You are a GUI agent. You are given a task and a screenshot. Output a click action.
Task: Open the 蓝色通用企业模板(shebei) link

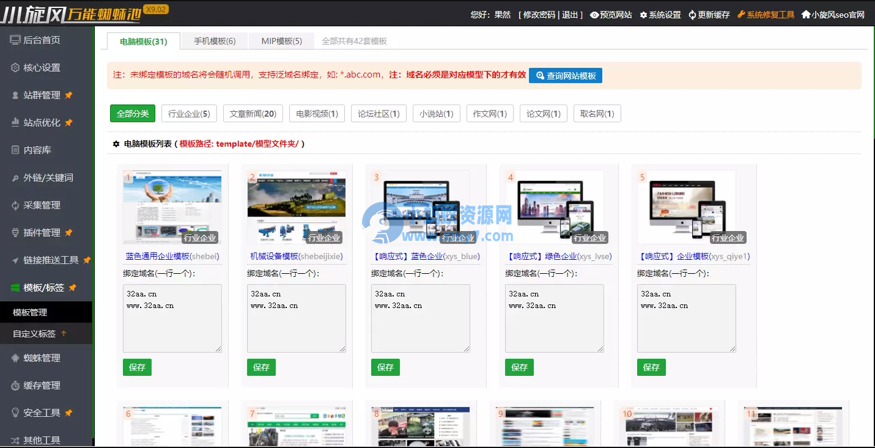(x=172, y=255)
